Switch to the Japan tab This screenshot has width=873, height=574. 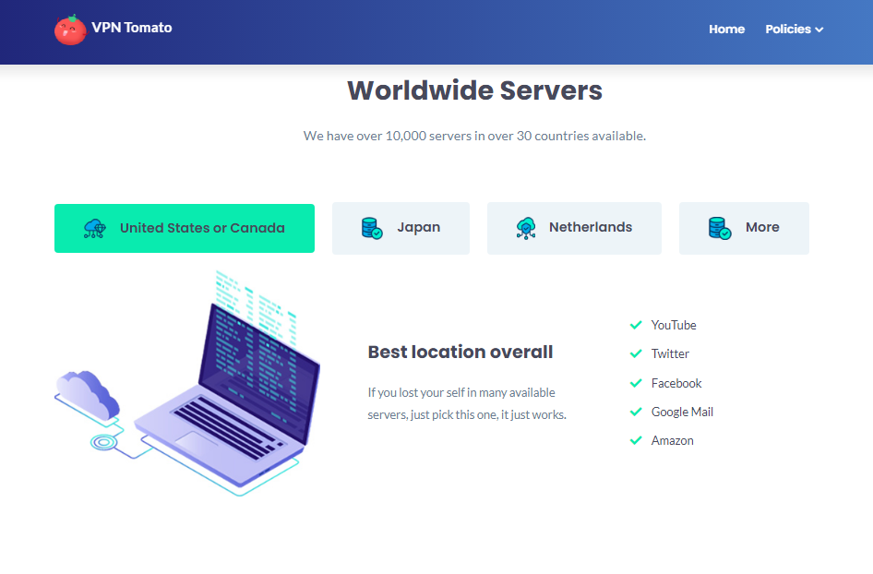(x=401, y=228)
